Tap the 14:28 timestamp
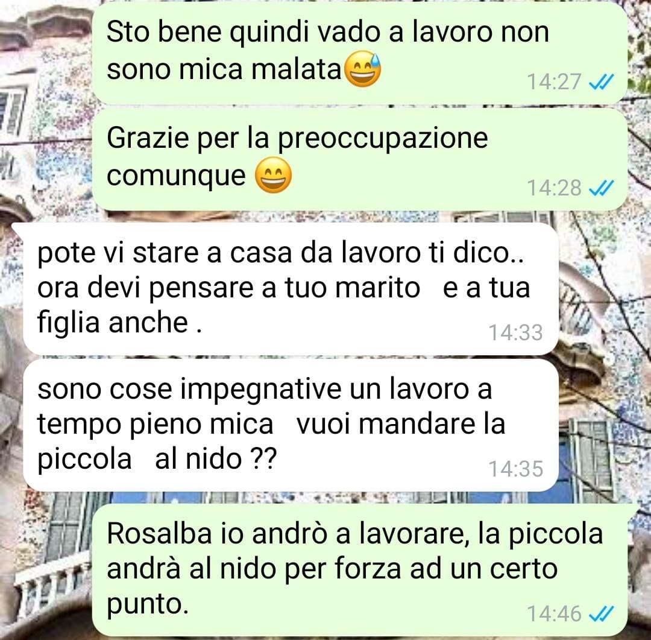Image resolution: width=651 pixels, height=640 pixels. click(554, 188)
